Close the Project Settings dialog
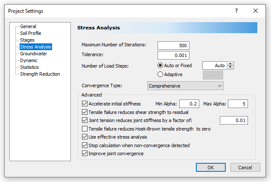 click(x=256, y=11)
